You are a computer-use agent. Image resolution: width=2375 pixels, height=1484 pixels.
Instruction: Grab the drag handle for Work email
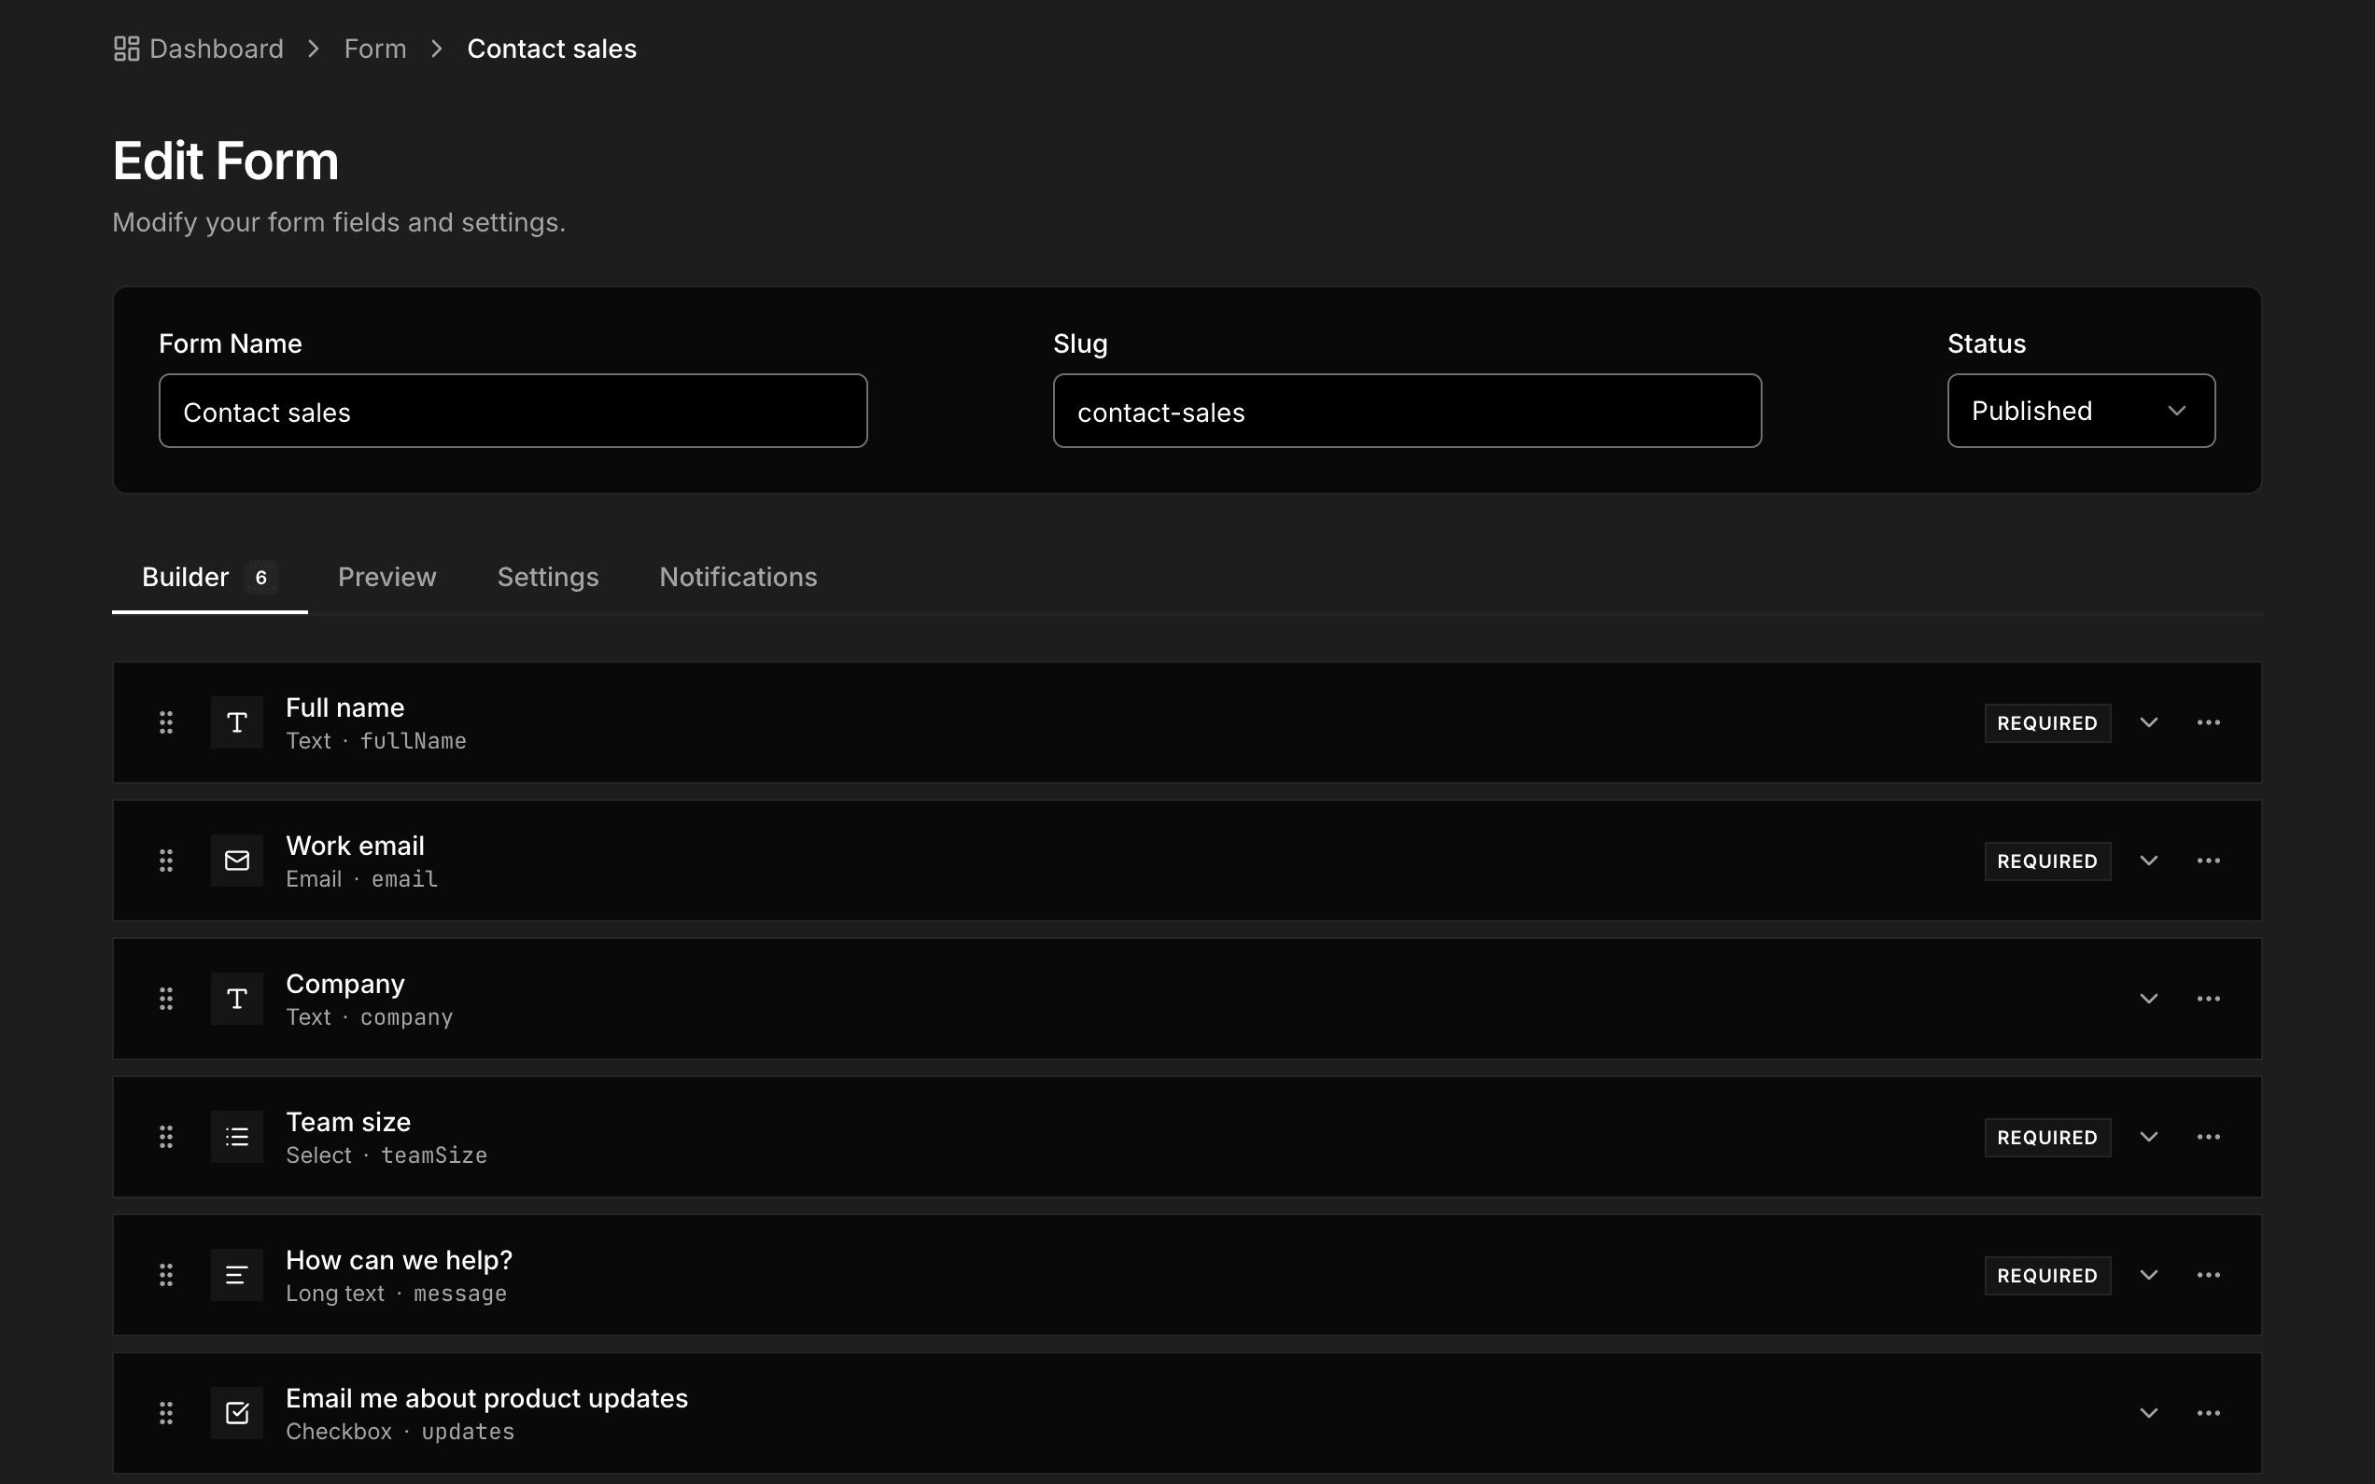[166, 861]
